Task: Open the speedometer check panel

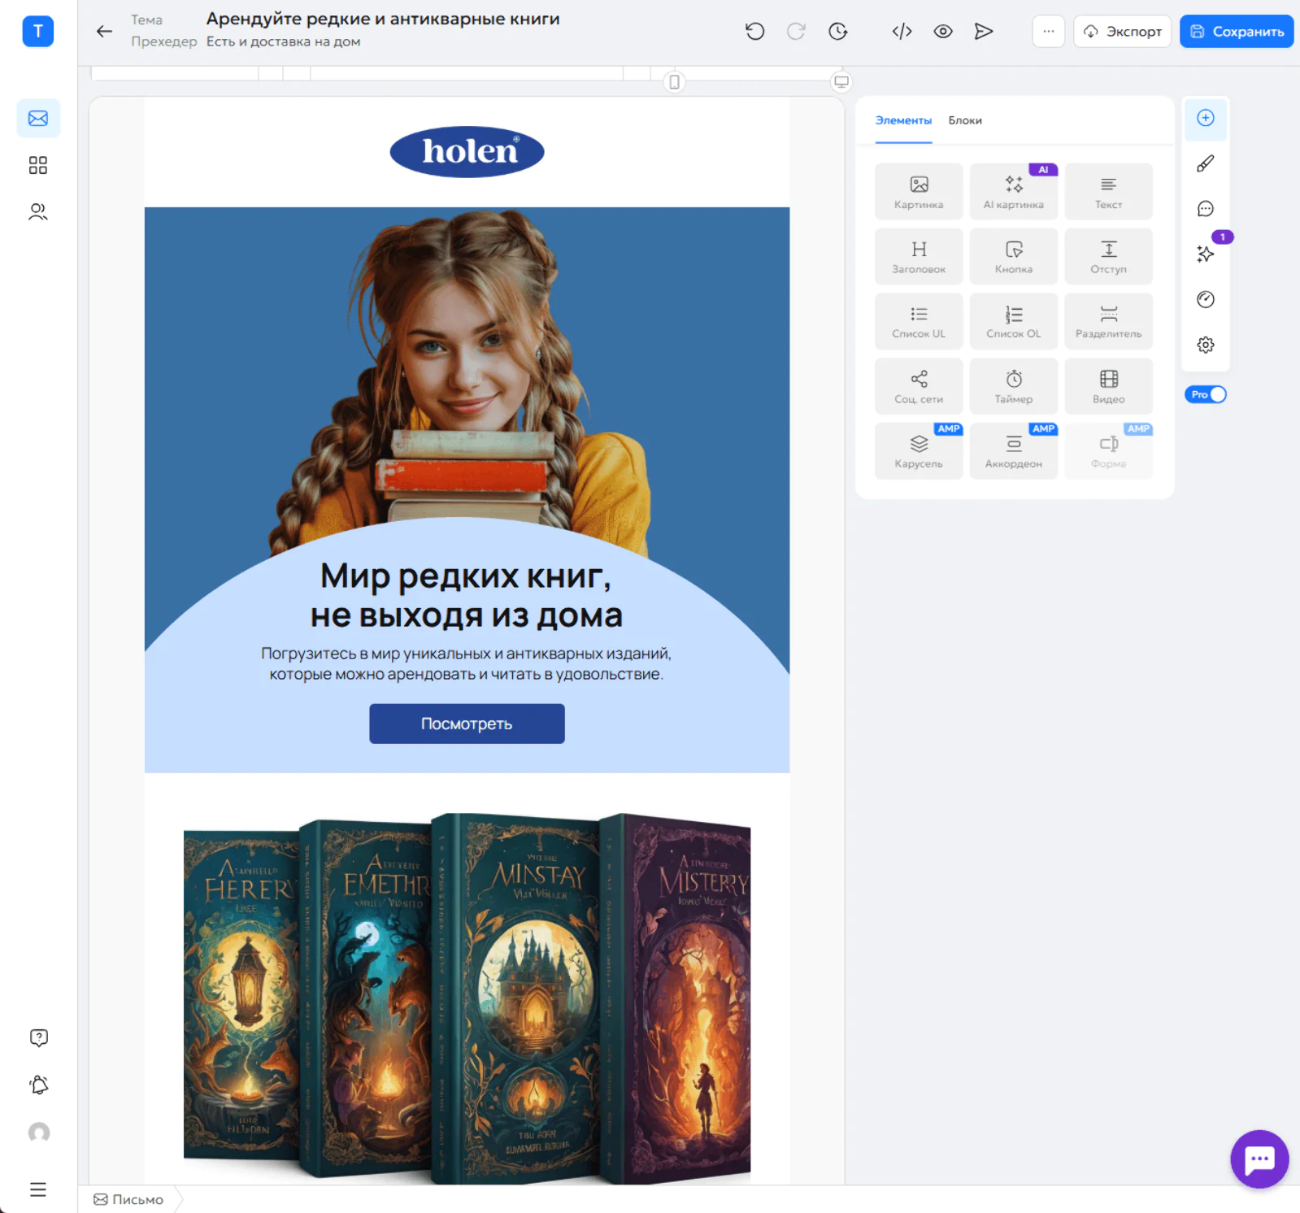Action: [x=1206, y=300]
